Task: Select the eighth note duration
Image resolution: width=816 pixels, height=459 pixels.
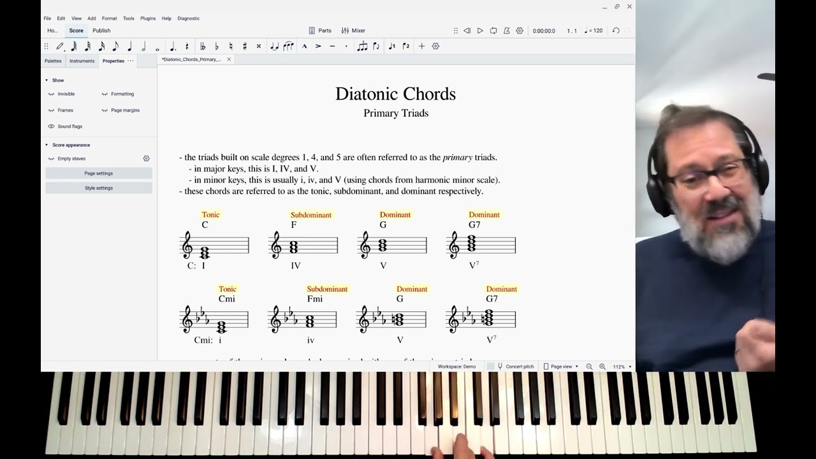Action: (115, 46)
